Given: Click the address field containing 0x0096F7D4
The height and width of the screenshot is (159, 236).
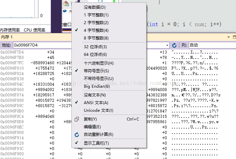Looking at the screenshot, I should point(42,45).
